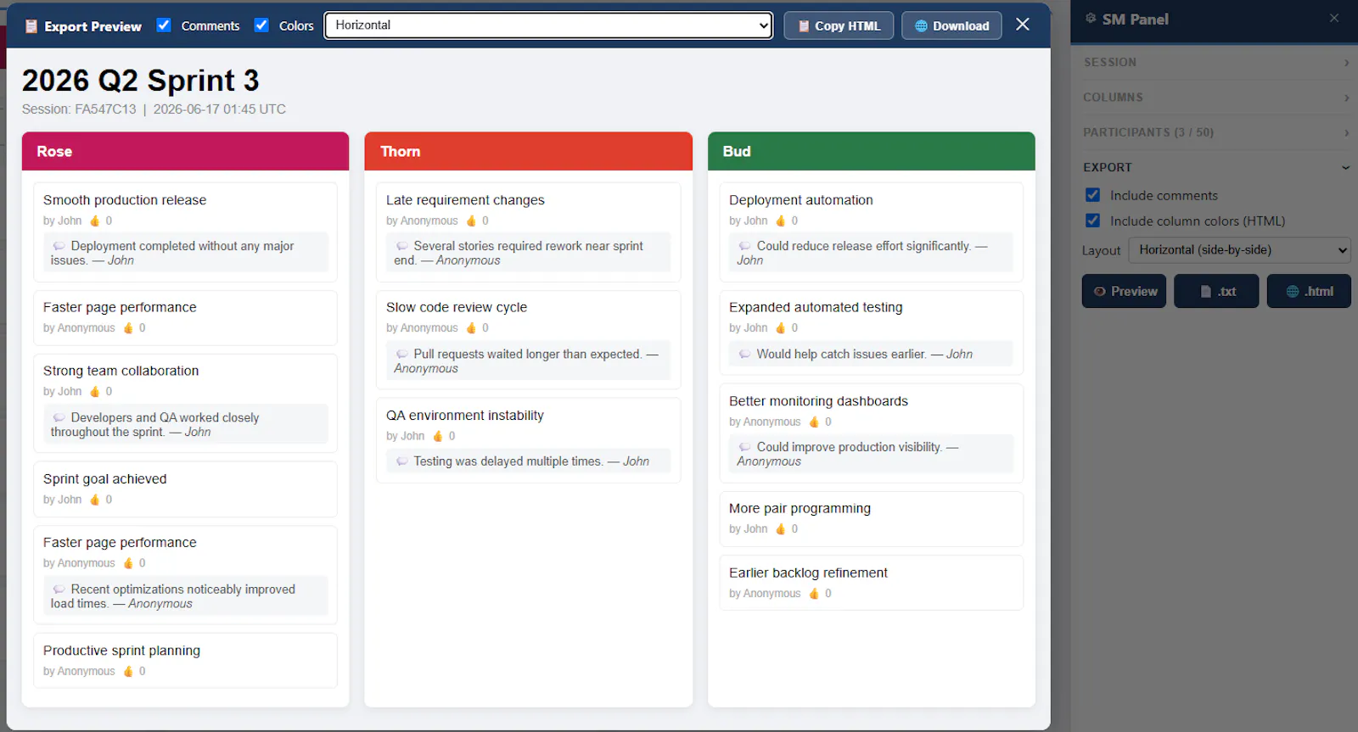Click the flame icon on Better monitoring dashboards
Viewport: 1358px width, 732px height.
(x=814, y=422)
